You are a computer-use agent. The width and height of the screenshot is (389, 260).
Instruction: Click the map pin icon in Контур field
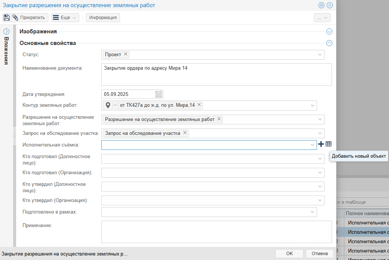point(108,105)
